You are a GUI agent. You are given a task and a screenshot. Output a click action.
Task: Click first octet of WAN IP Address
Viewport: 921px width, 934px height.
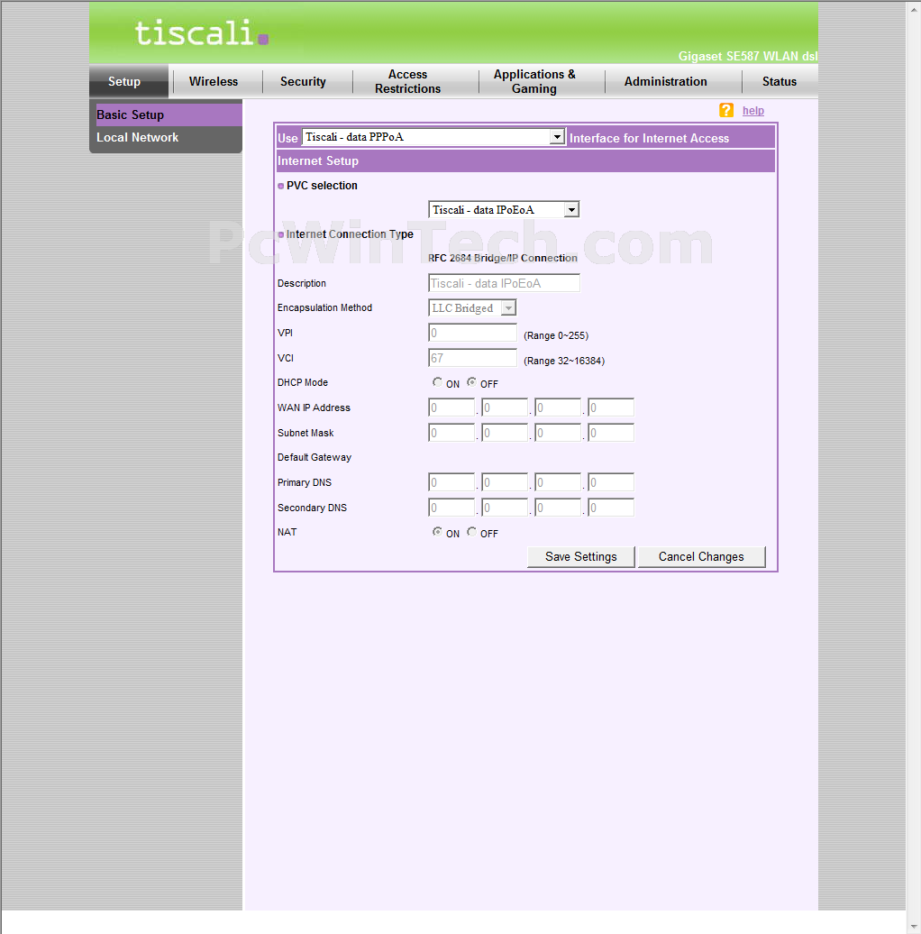click(x=451, y=407)
